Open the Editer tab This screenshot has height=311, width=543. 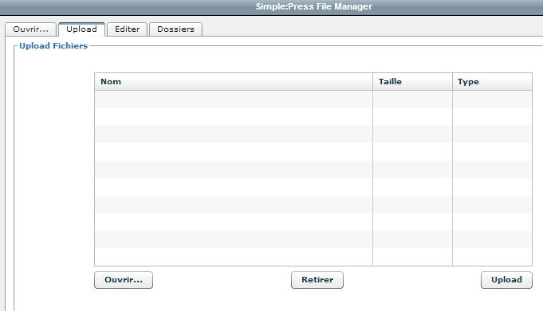click(x=127, y=29)
